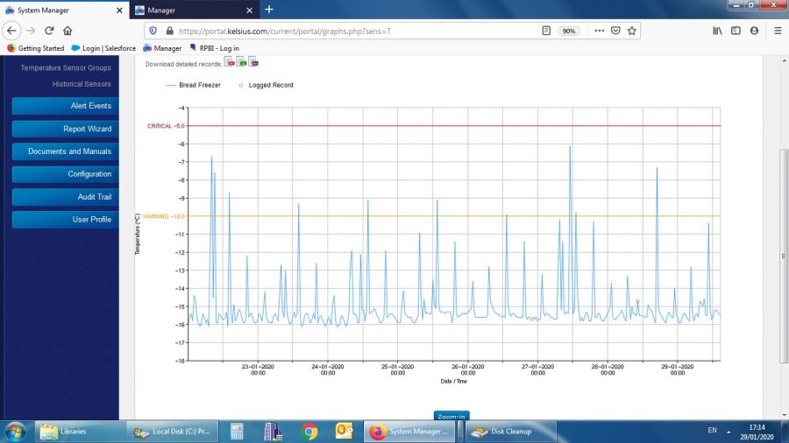Open Temperature Sensor Groups link
This screenshot has height=443, width=789.
(x=66, y=67)
